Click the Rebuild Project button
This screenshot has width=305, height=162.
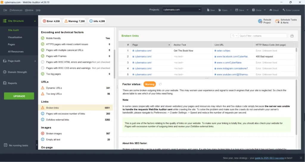[x=264, y=21]
